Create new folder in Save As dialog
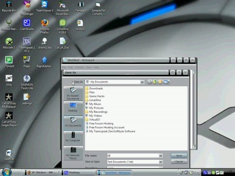Screen dimensions: 235x176 point(161,82)
